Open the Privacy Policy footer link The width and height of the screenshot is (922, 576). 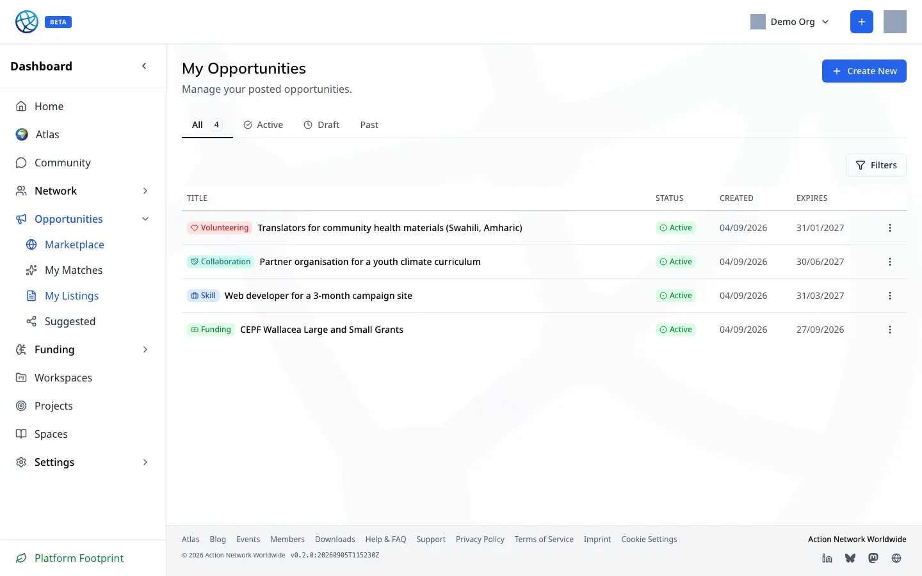pyautogui.click(x=480, y=540)
